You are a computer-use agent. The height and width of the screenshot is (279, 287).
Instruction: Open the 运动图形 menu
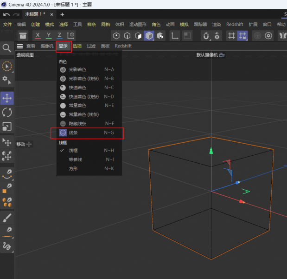pyautogui.click(x=138, y=24)
